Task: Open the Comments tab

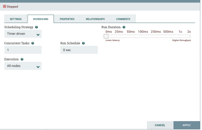Action: 123,19
